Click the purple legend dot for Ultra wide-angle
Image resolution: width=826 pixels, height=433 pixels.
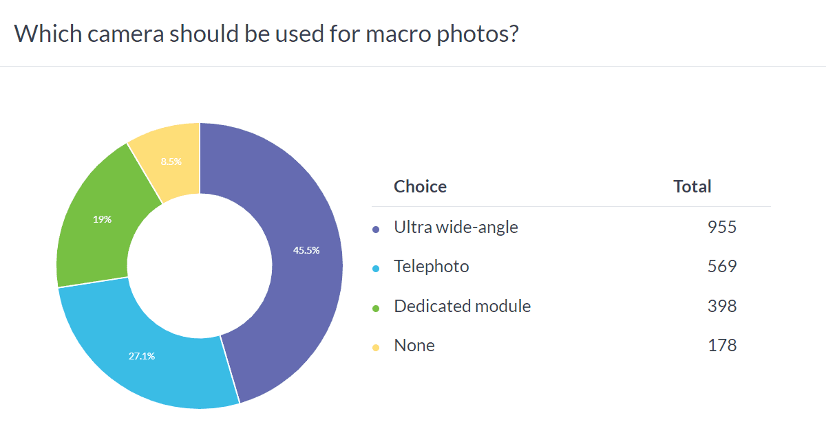[x=376, y=229]
